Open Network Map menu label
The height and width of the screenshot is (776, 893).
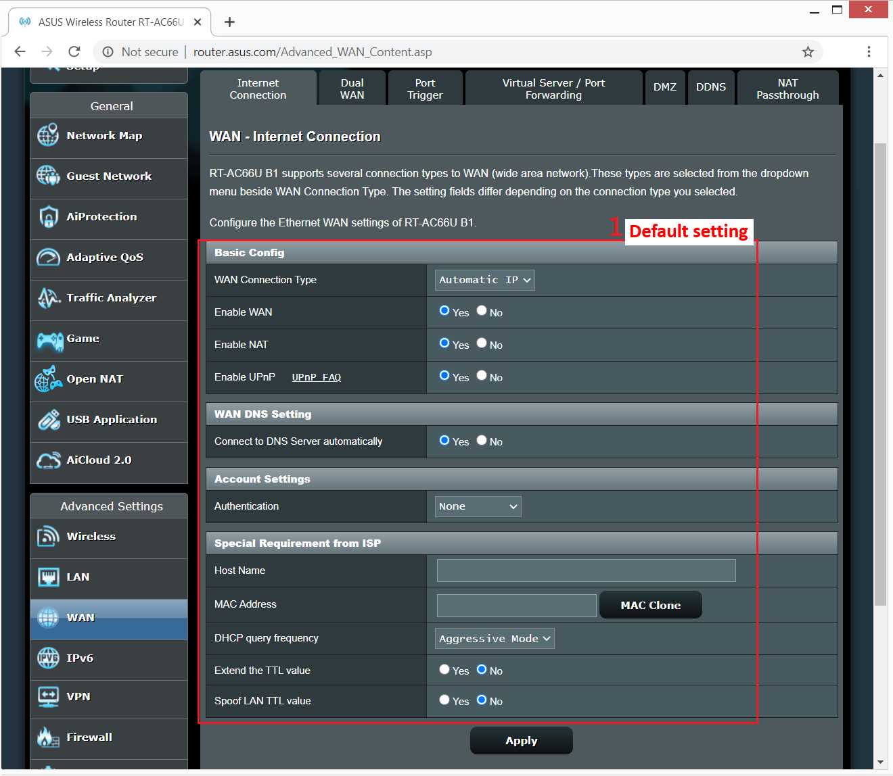(x=105, y=135)
